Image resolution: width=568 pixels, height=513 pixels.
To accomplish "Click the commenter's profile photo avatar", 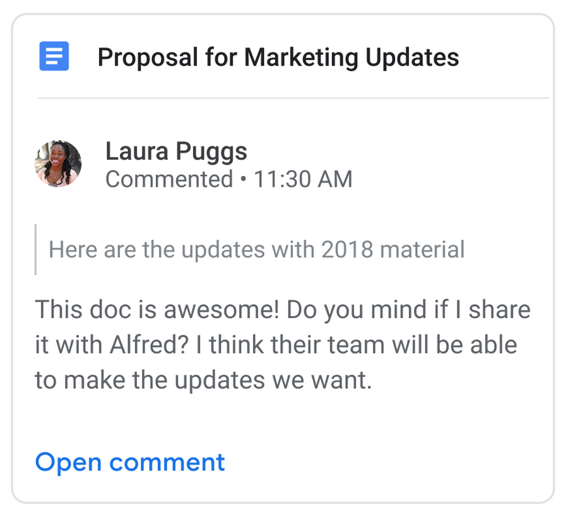I will click(x=57, y=163).
